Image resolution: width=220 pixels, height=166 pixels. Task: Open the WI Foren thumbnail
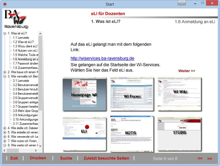pos(132,94)
